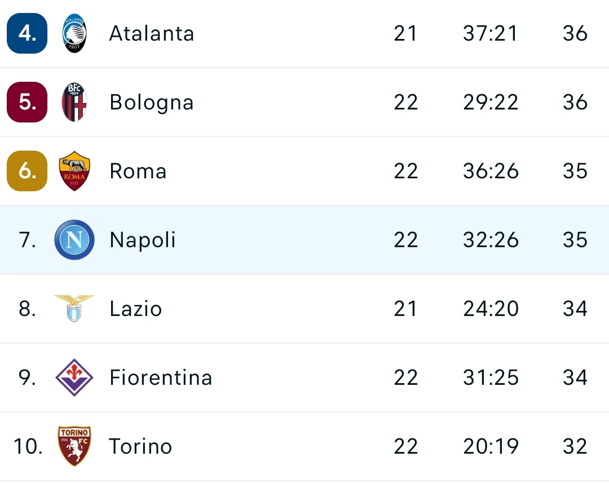Image resolution: width=609 pixels, height=483 pixels.
Task: Select the Roma wolf crest icon
Action: pos(74,171)
